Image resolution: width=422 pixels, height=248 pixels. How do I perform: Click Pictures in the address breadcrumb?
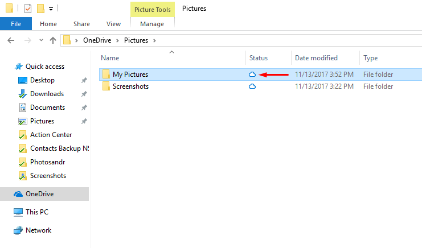pos(136,40)
